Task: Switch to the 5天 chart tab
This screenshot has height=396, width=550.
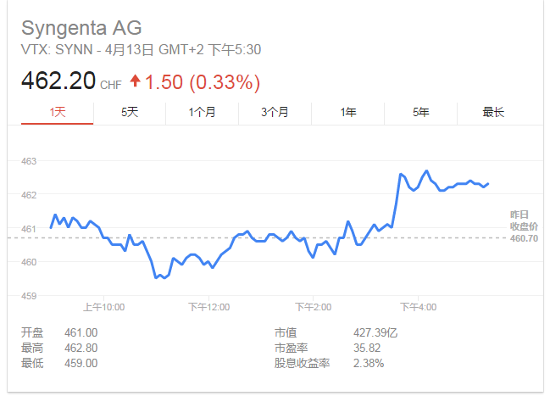Action: tap(130, 113)
